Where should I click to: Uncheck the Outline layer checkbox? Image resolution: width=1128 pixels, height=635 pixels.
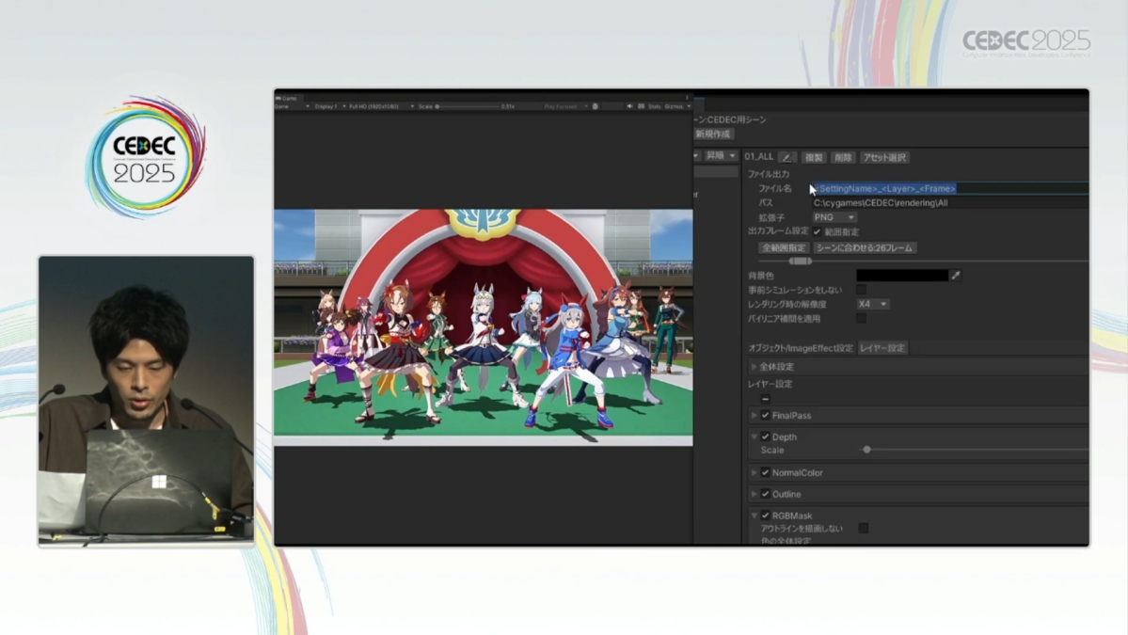[x=766, y=494]
